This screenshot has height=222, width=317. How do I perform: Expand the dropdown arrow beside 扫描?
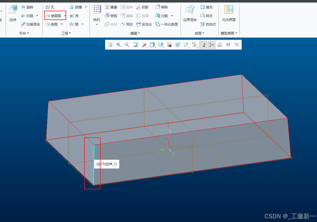coord(37,16)
